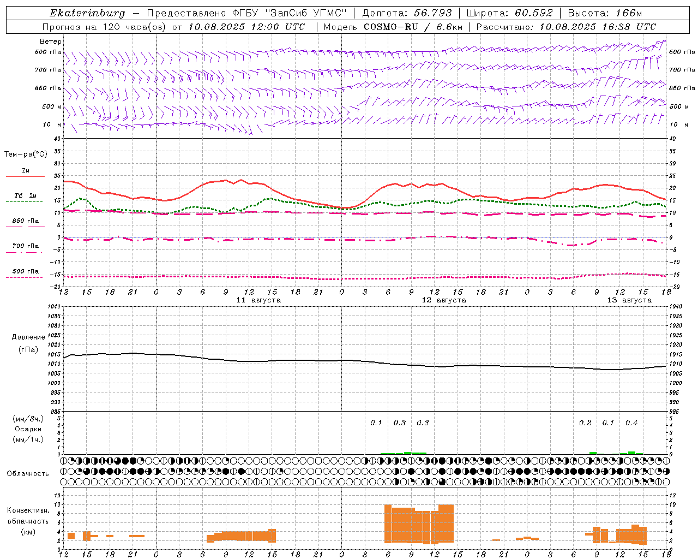
Task: Click the 13 августа date label
Action: (x=629, y=300)
